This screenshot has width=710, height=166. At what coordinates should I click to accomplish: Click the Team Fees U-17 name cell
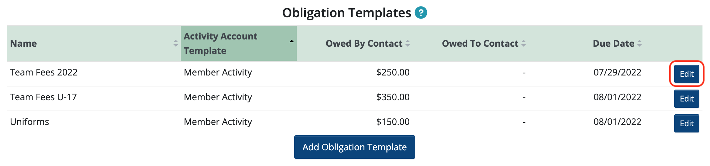pyautogui.click(x=43, y=97)
